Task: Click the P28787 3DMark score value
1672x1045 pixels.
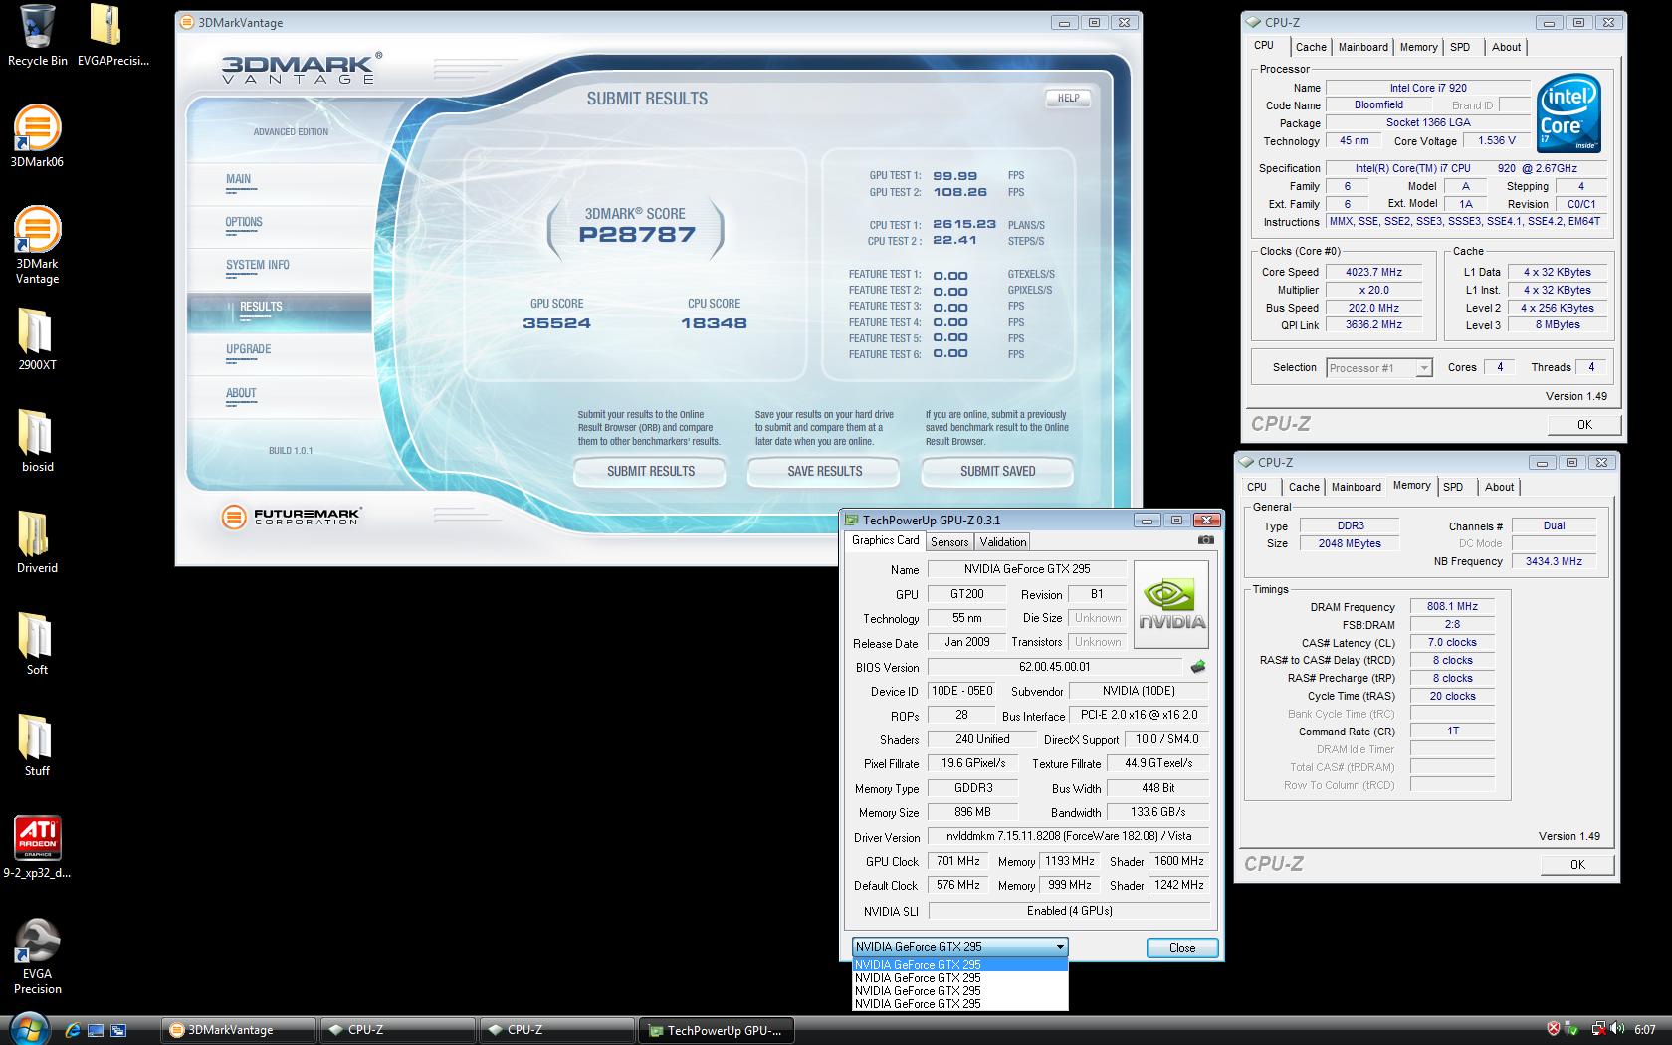Action: [x=637, y=235]
